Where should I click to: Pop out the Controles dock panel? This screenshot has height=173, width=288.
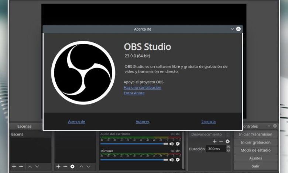click(x=269, y=126)
